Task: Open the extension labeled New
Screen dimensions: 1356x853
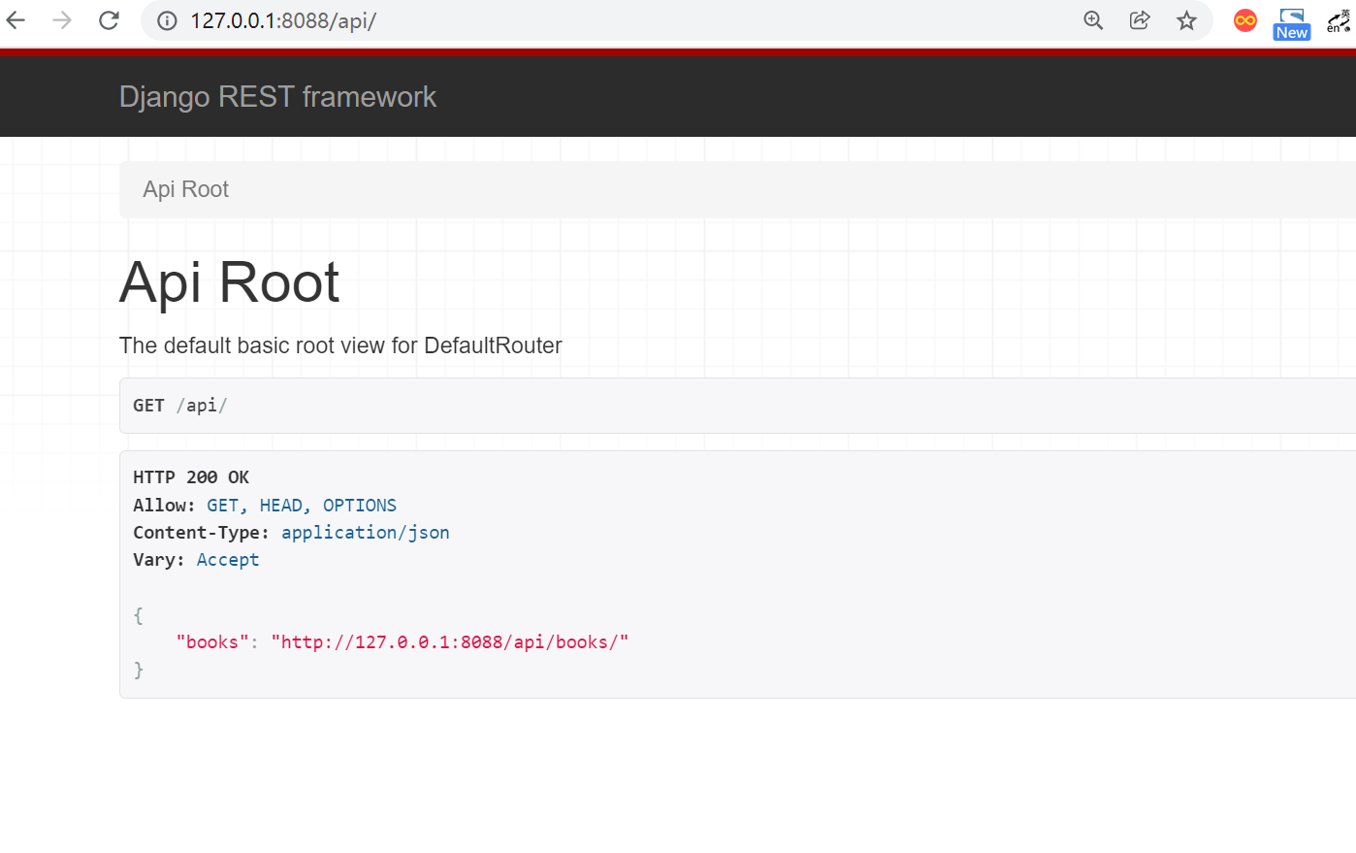Action: [1292, 23]
